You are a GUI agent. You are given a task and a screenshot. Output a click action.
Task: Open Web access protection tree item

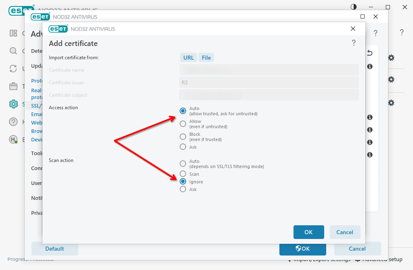36,123
